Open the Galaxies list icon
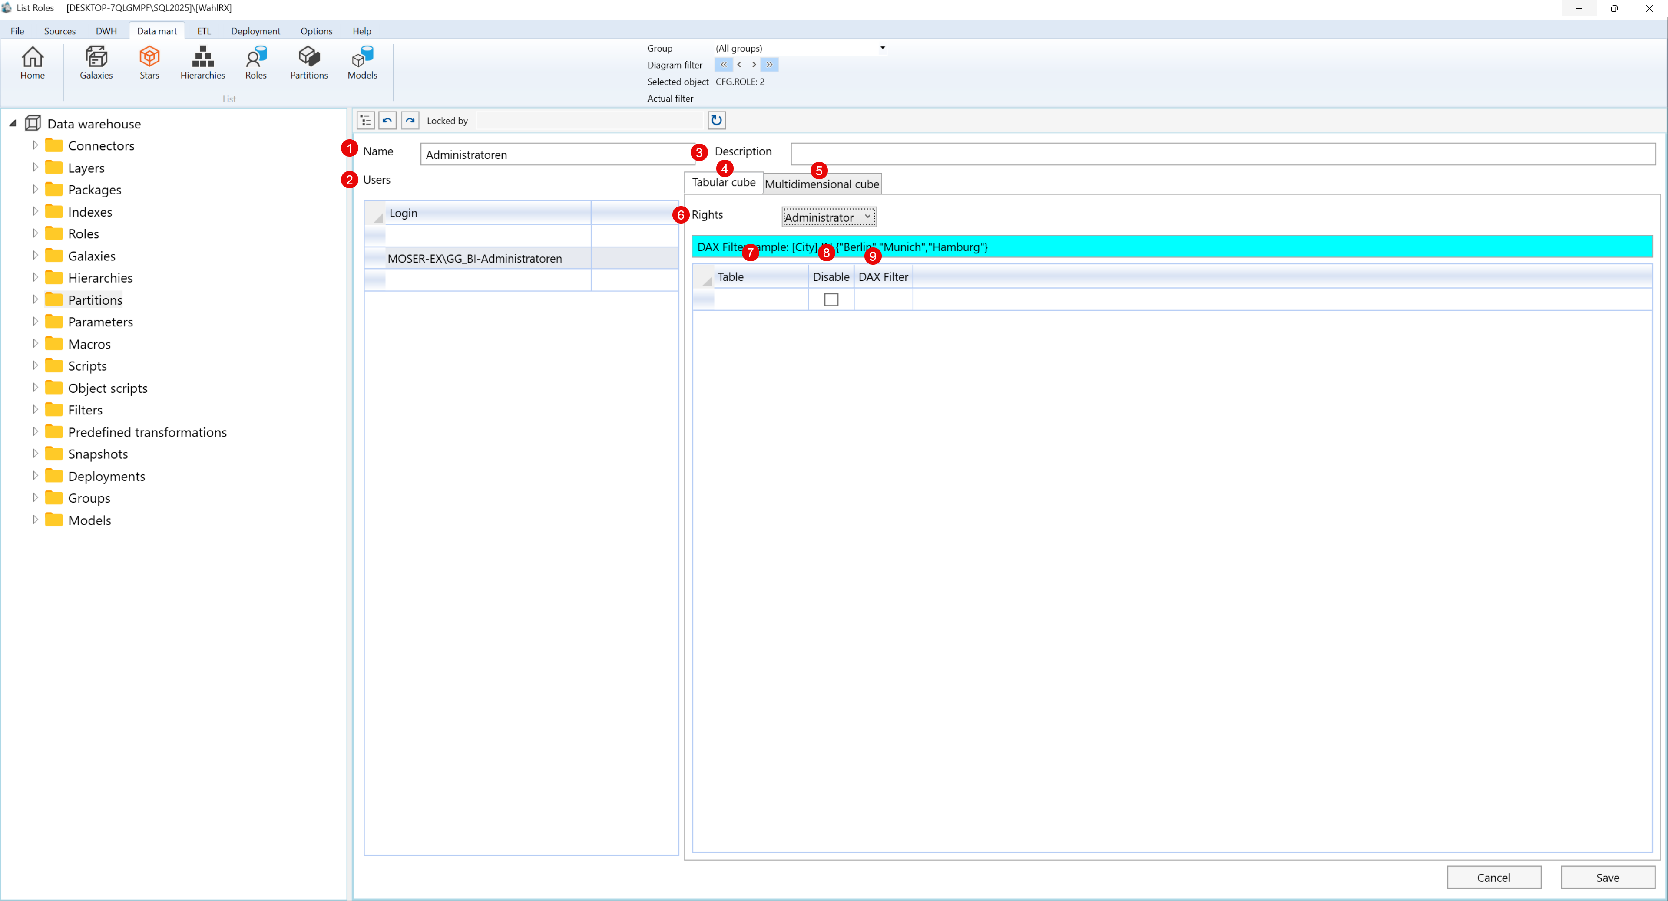The width and height of the screenshot is (1668, 901). 96,62
